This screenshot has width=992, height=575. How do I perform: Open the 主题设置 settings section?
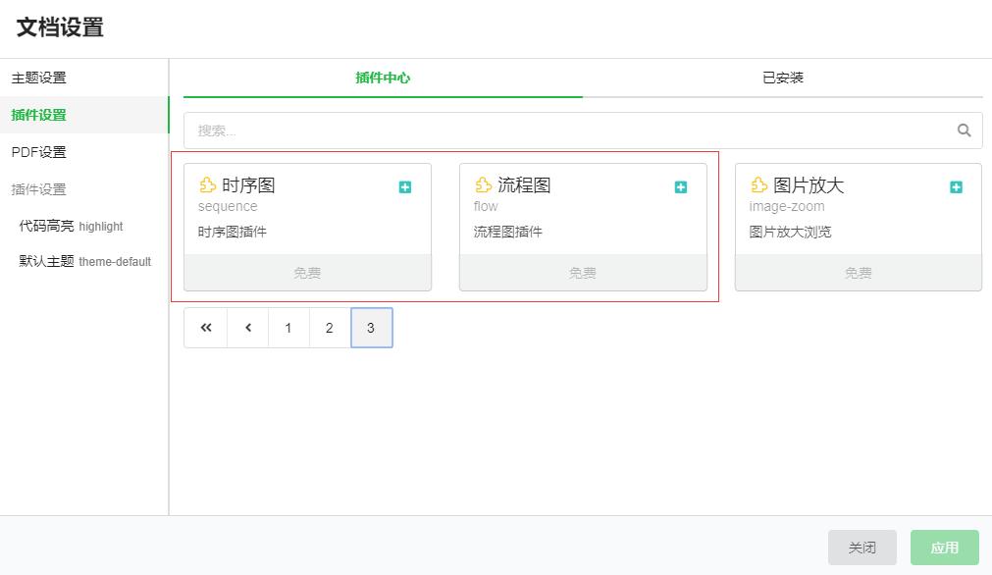38,78
